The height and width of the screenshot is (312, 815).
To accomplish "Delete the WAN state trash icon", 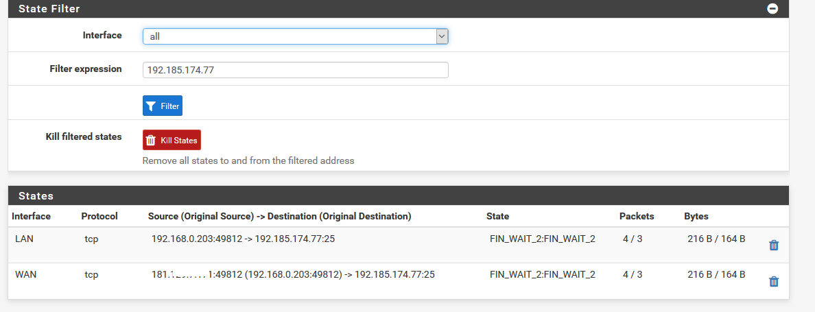I will point(773,281).
